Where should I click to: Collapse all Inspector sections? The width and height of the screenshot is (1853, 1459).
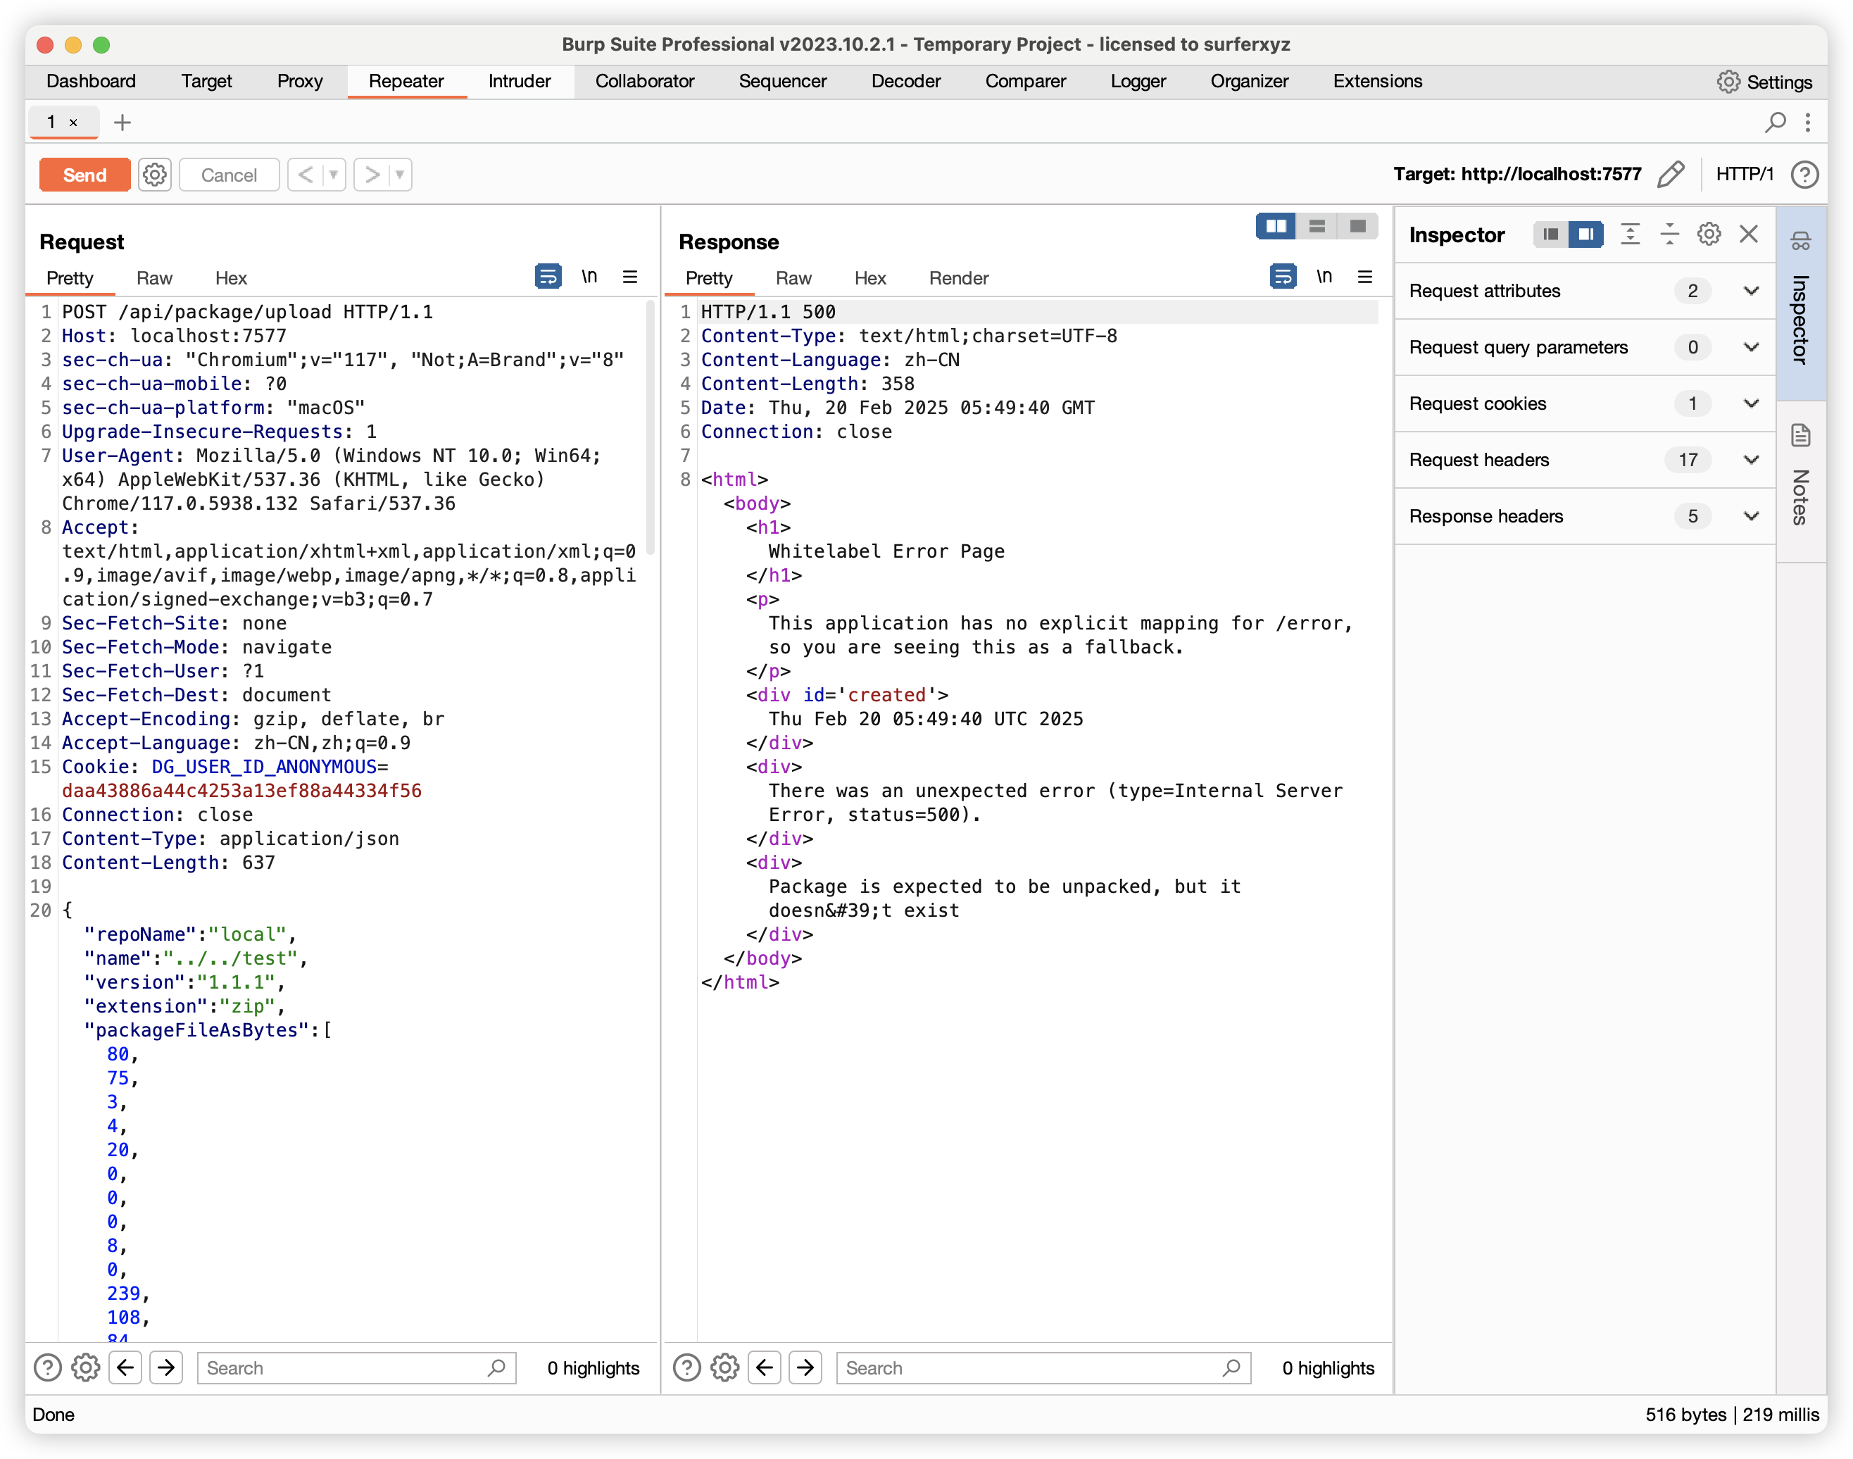pos(1669,234)
